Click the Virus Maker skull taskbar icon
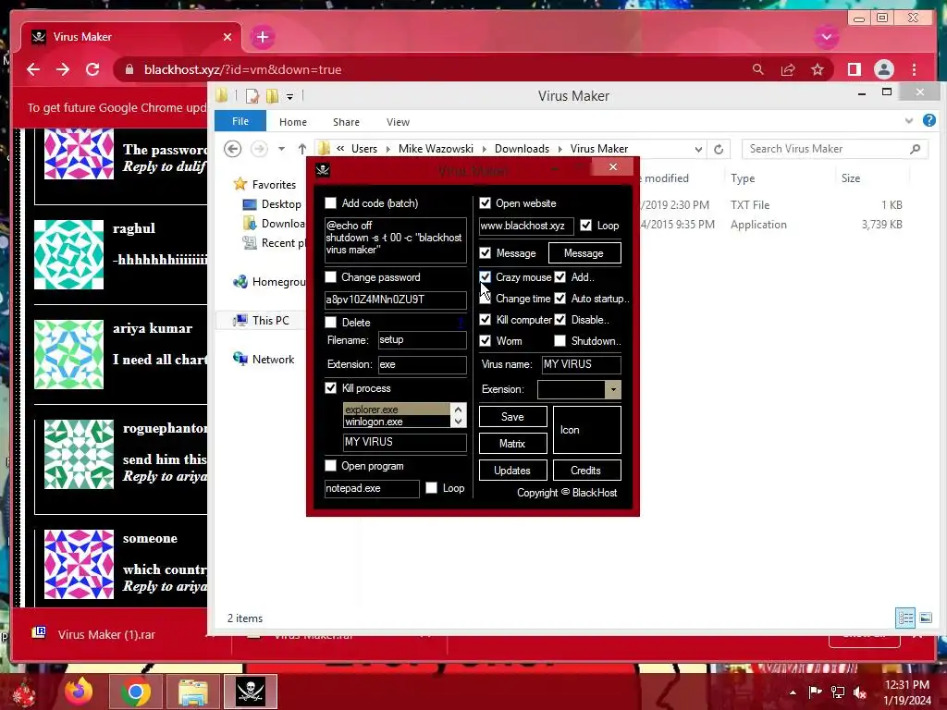Screen dimensions: 947x710 pyautogui.click(x=251, y=692)
